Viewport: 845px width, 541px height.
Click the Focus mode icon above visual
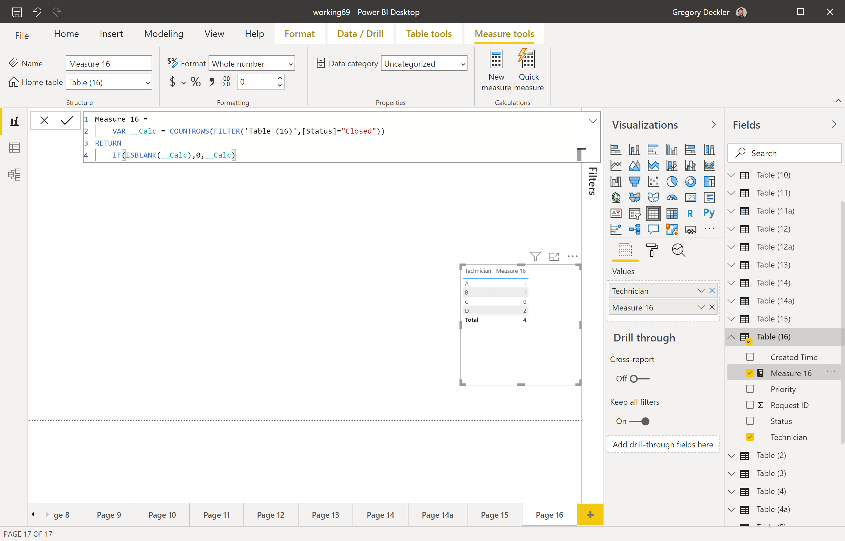tap(554, 257)
